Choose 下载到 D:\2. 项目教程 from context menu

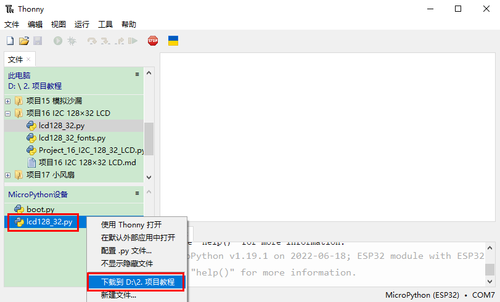[x=137, y=282]
